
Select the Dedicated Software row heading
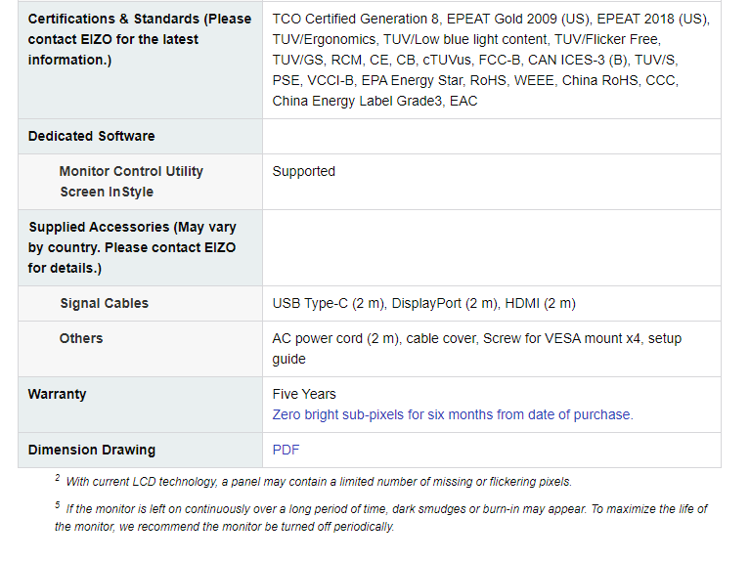coord(91,136)
